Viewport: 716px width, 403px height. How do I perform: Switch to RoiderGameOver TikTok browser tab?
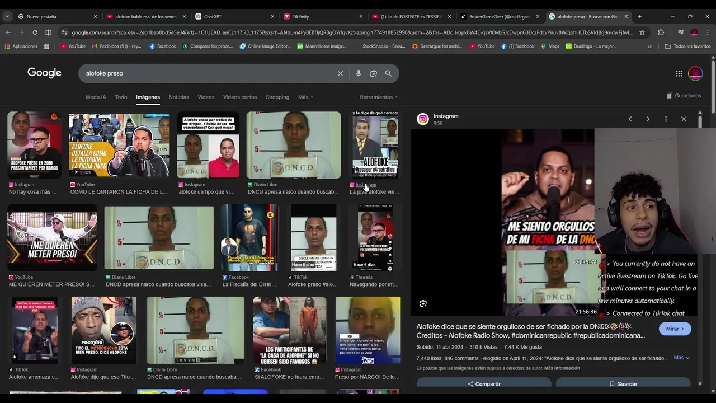499,16
